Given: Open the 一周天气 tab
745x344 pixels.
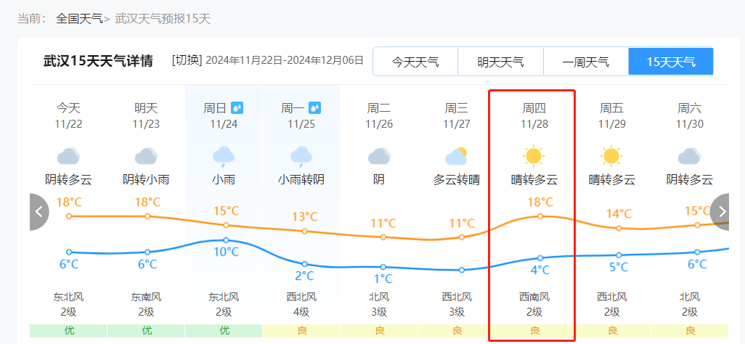Looking at the screenshot, I should [x=586, y=62].
